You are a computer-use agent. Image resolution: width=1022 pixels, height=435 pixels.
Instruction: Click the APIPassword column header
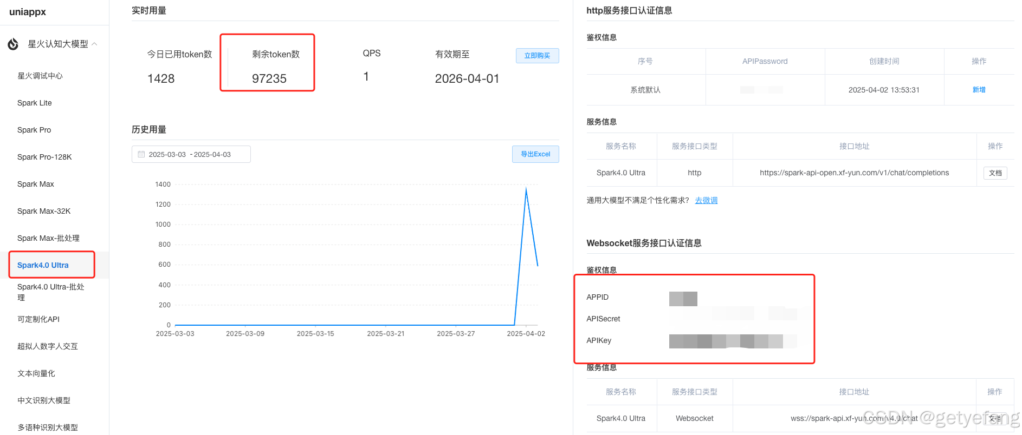coord(765,61)
